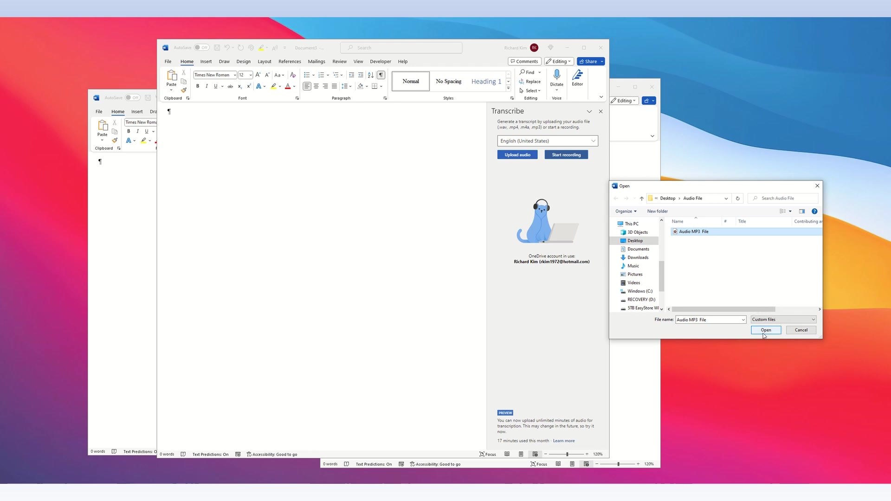Toggle AutoSave in the front Word window
891x501 pixels.
pyautogui.click(x=201, y=48)
